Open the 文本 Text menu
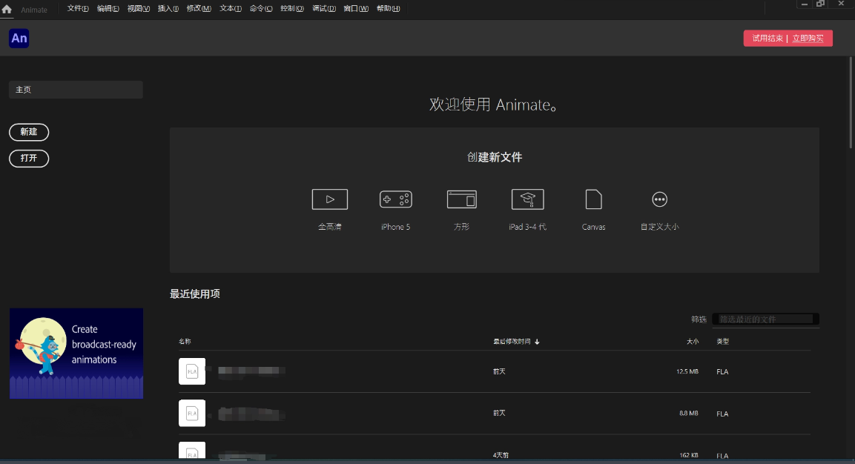This screenshot has width=855, height=464. (x=231, y=9)
